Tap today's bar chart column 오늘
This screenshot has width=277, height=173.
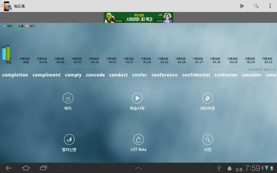pos(6,54)
